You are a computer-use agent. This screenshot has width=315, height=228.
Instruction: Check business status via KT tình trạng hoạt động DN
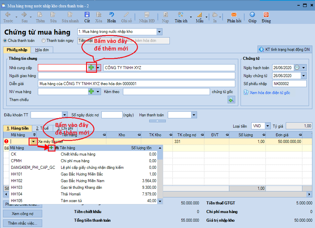pos(285,50)
